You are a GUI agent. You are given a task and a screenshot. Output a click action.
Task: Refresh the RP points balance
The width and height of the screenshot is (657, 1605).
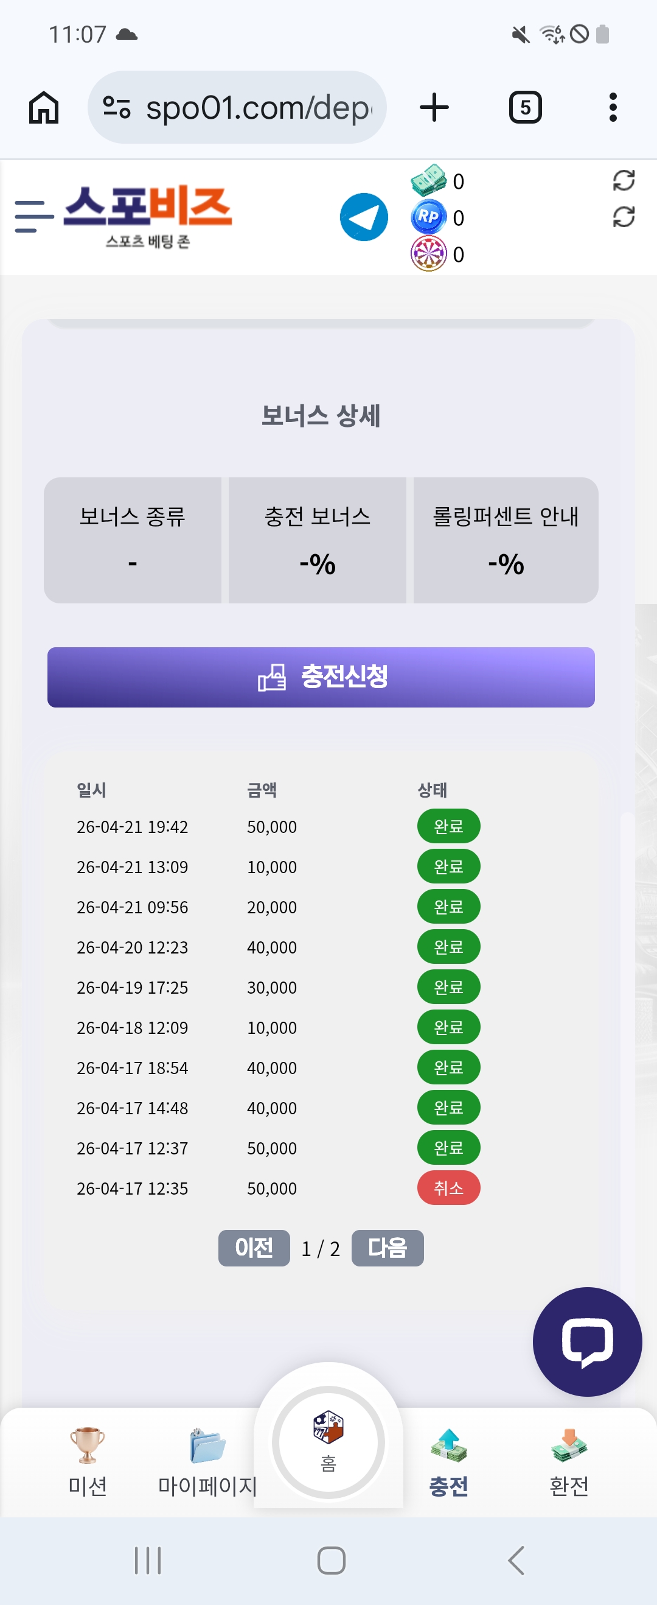click(x=624, y=217)
